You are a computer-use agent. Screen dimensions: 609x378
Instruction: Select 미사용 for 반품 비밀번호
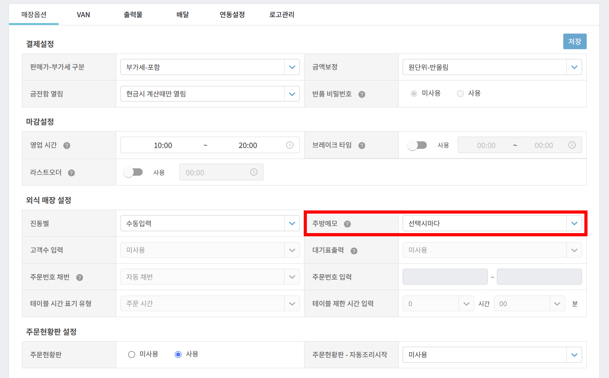[414, 94]
